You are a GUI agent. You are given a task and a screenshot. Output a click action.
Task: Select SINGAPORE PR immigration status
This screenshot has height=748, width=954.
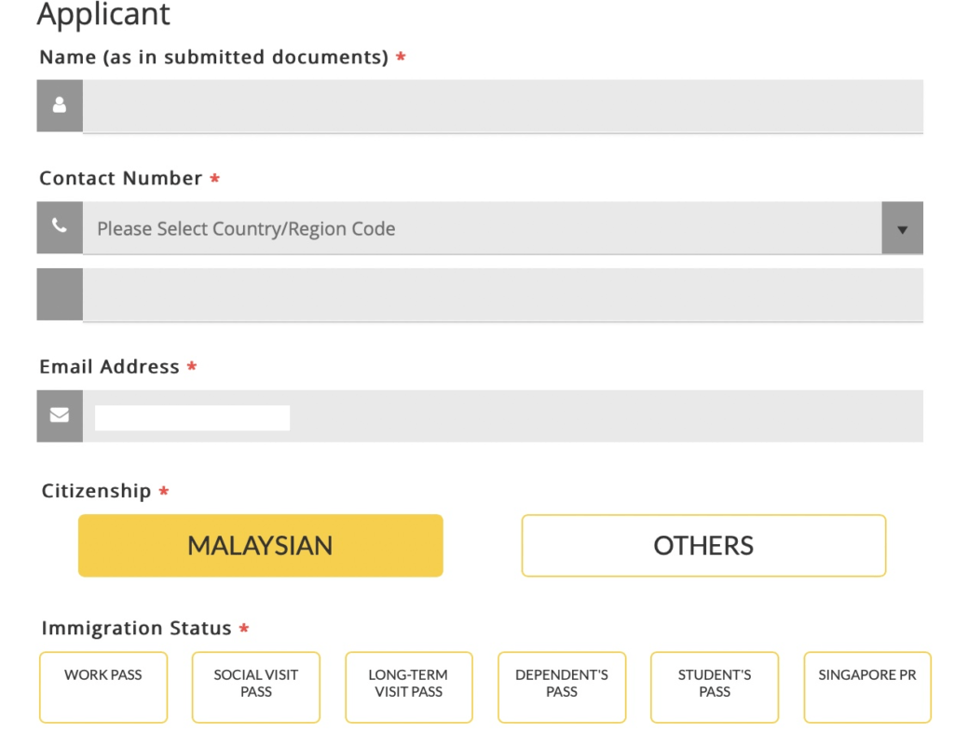pos(867,687)
